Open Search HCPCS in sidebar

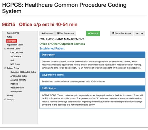click(13, 33)
